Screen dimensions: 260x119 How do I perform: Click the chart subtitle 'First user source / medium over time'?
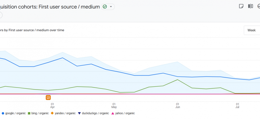[32, 30]
